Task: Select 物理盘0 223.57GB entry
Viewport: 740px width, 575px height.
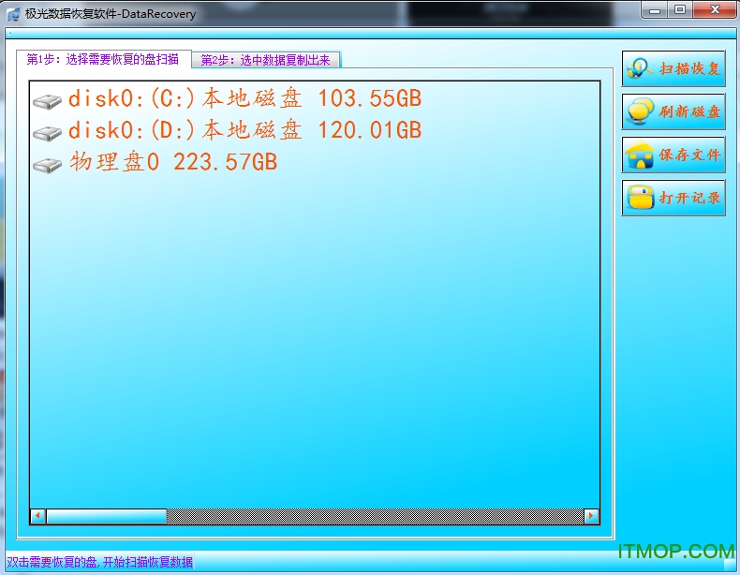Action: [173, 162]
